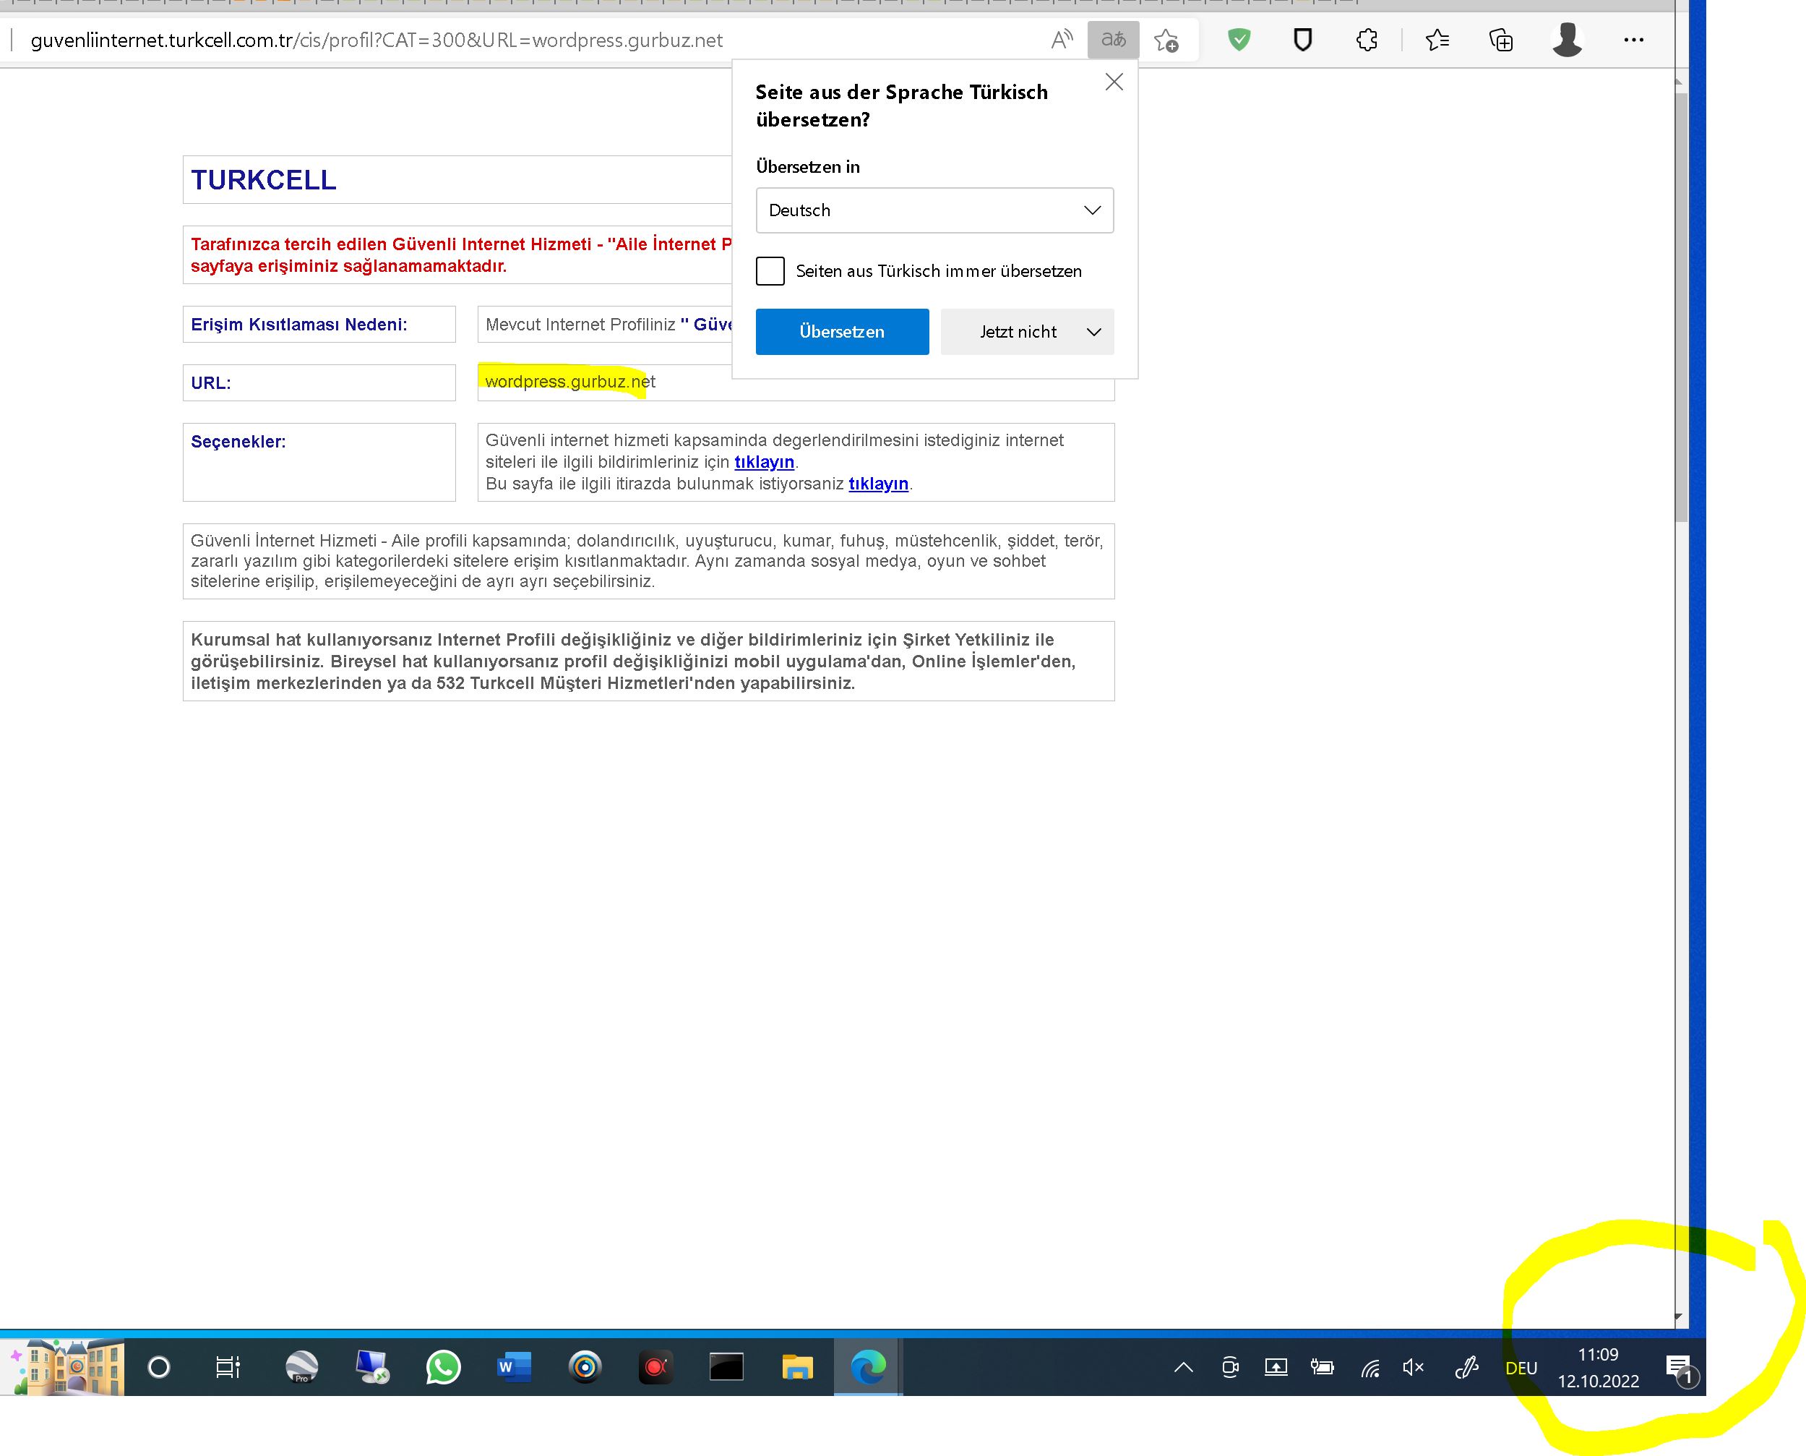
Task: Show hidden tray icons chevron
Action: pyautogui.click(x=1183, y=1367)
